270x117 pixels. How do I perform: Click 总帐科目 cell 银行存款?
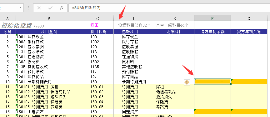(x=134, y=42)
